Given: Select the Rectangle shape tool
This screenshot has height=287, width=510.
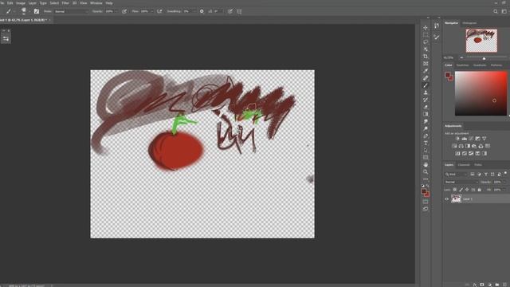Looking at the screenshot, I should tap(426, 158).
